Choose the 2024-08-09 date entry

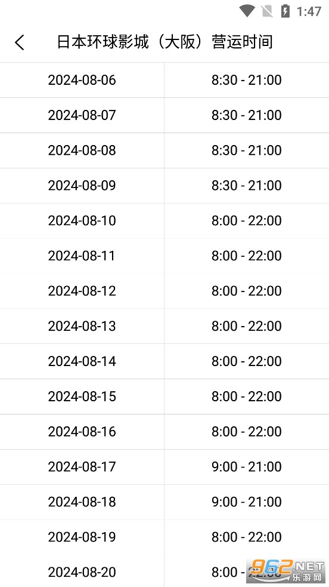82,186
